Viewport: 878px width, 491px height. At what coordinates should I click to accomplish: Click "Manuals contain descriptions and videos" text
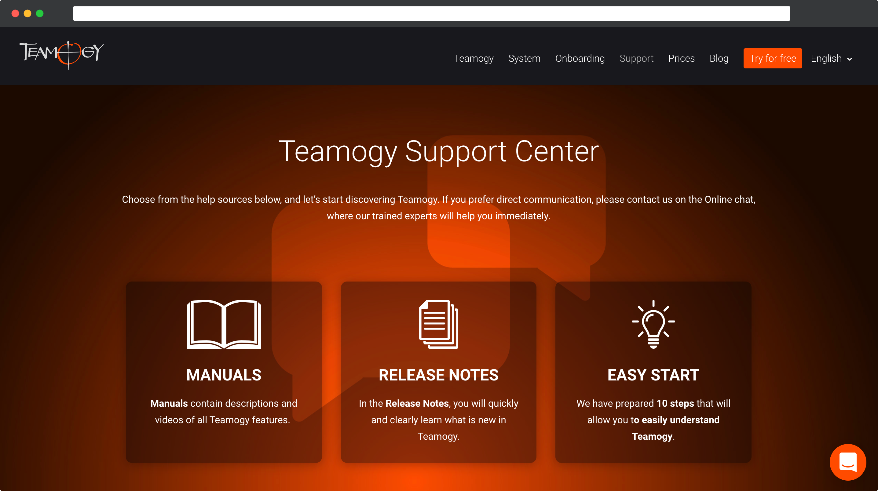pyautogui.click(x=224, y=411)
